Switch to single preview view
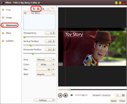Screen dimensions: 127x104 118,95
